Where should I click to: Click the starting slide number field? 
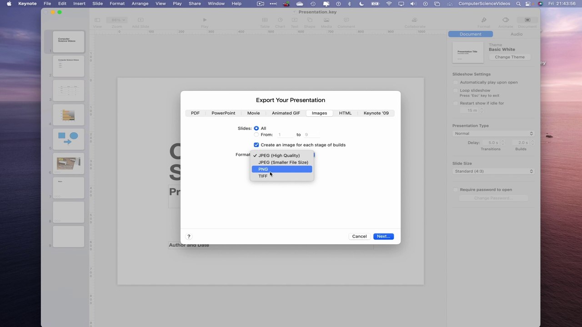click(x=285, y=135)
